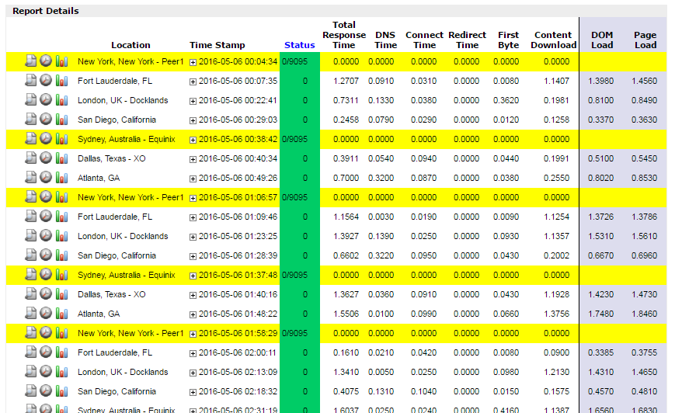Open bar chart icon for Atlanta 00:49:26 row
The width and height of the screenshot is (675, 413).
point(61,177)
